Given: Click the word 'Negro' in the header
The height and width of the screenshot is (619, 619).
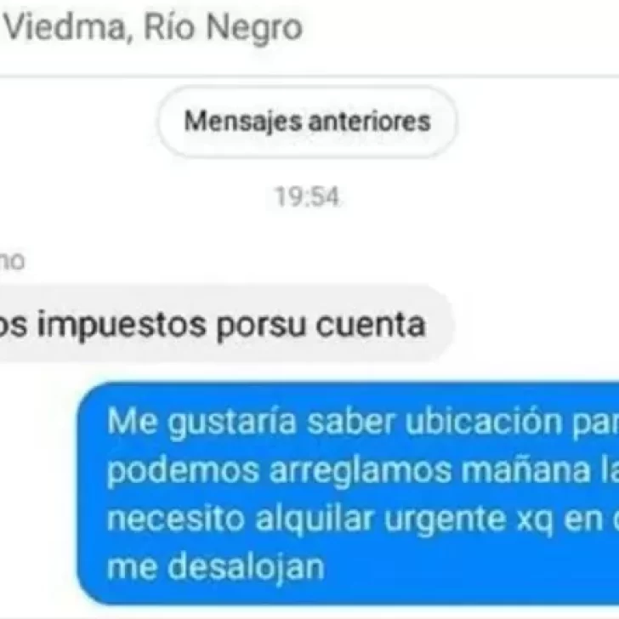Looking at the screenshot, I should (254, 27).
